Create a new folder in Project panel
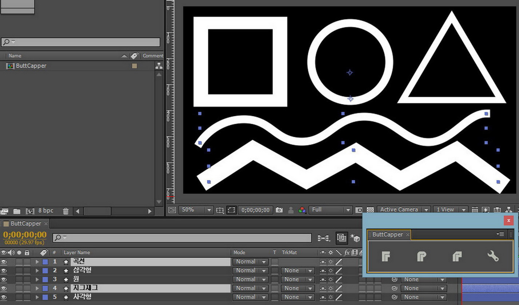519x305 pixels. pyautogui.click(x=17, y=211)
